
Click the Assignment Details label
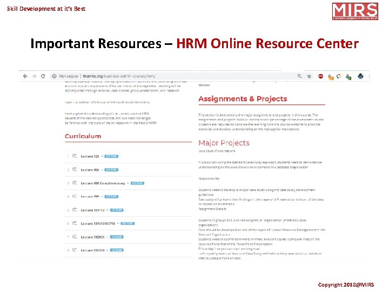(212, 209)
